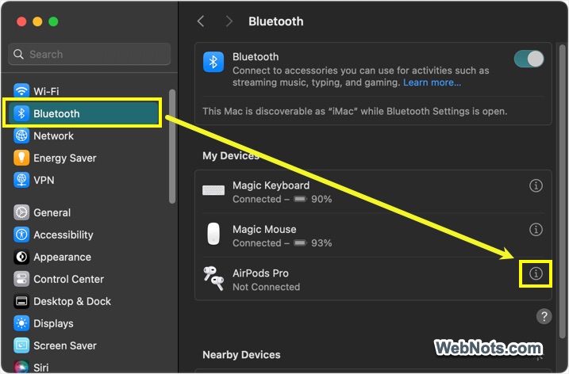This screenshot has height=374, width=569.
Task: Click the main pane scrollbar
Action: (562, 192)
